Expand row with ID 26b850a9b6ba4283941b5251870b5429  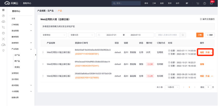pyautogui.click(x=43, y=76)
